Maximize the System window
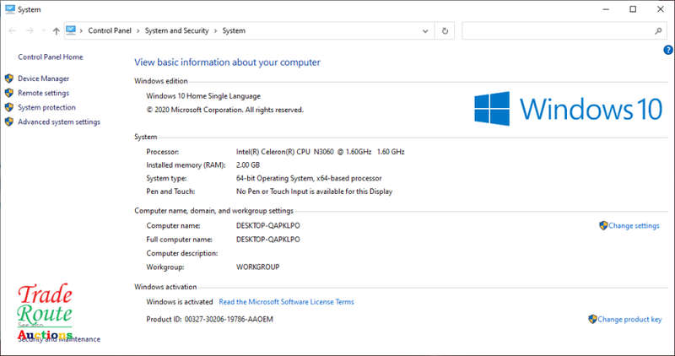Screen dimensions: 675x356 pos(633,9)
